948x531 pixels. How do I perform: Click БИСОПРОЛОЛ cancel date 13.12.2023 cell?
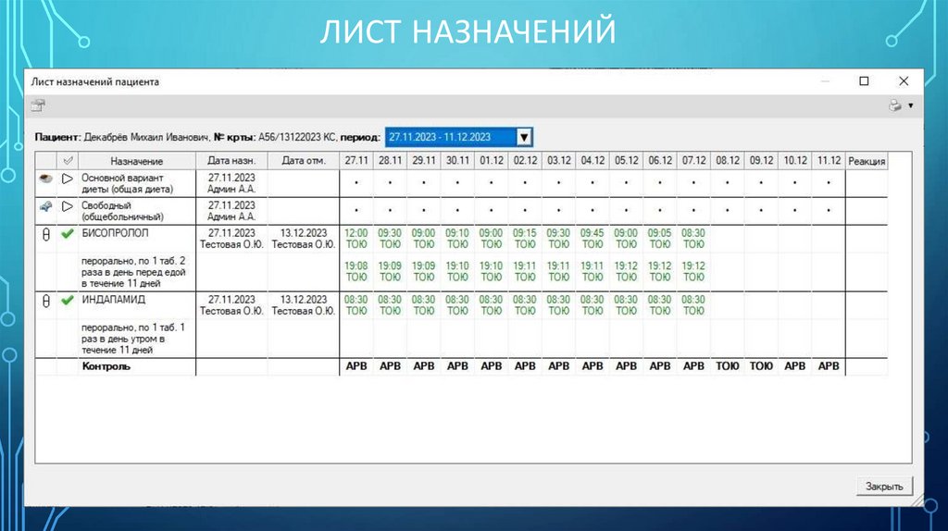click(x=304, y=239)
